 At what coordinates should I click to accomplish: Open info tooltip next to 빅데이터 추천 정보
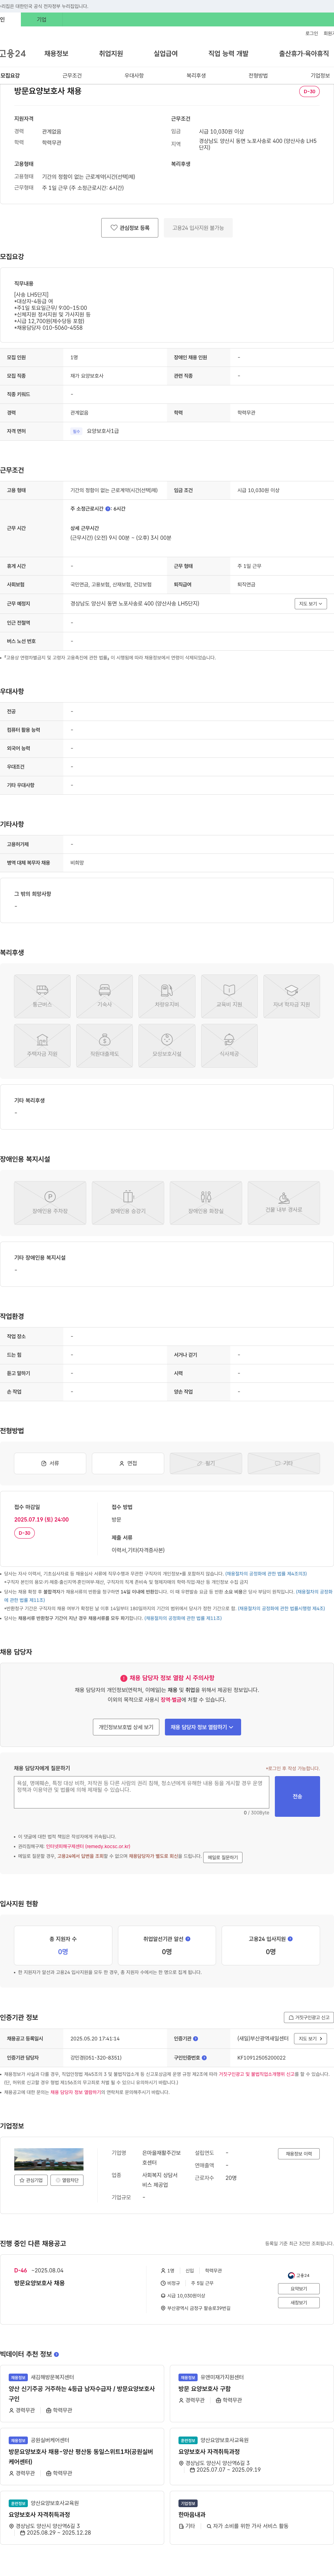(x=56, y=2354)
